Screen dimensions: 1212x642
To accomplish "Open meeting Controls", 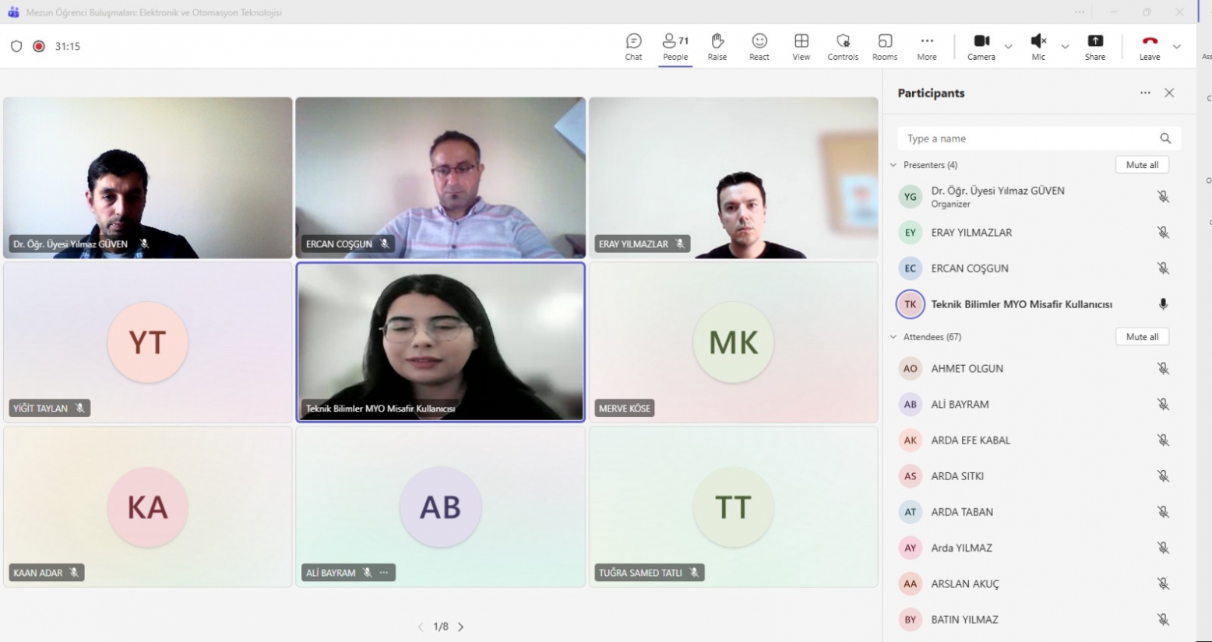I will click(x=843, y=46).
